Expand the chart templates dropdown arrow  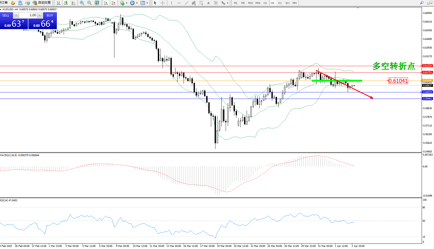(147, 3)
